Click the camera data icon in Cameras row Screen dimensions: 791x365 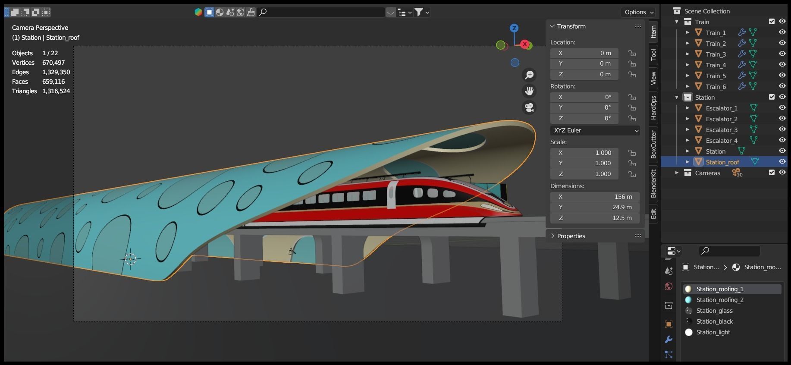737,173
